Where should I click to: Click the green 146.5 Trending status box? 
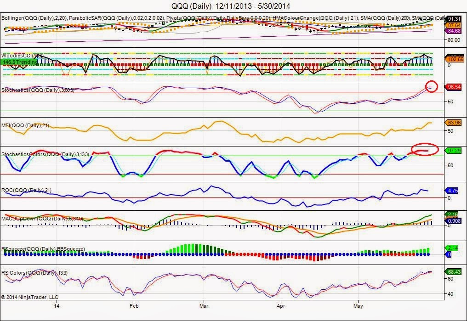click(x=19, y=62)
